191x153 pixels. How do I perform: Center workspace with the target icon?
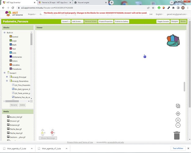178,114
